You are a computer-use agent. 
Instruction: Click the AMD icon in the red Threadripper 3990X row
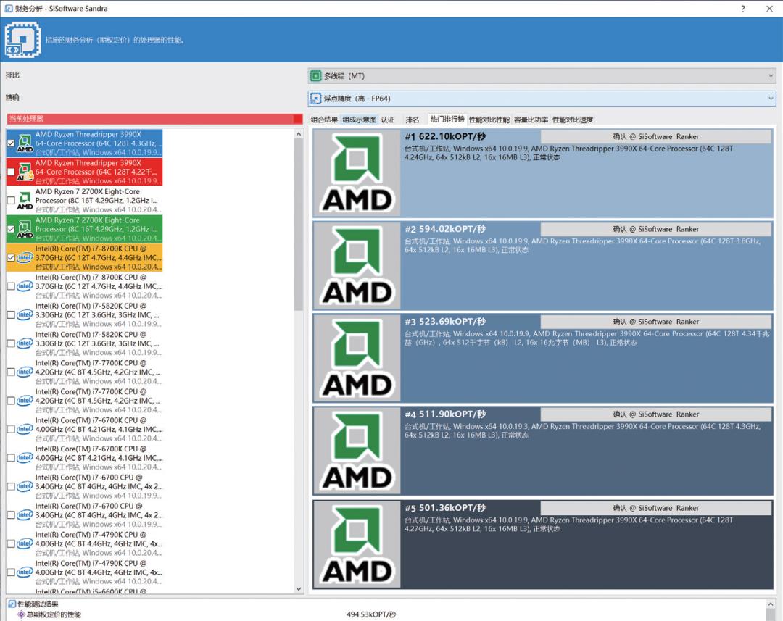[25, 172]
